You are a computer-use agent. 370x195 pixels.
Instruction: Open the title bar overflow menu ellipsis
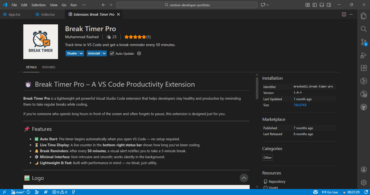[x=84, y=5]
